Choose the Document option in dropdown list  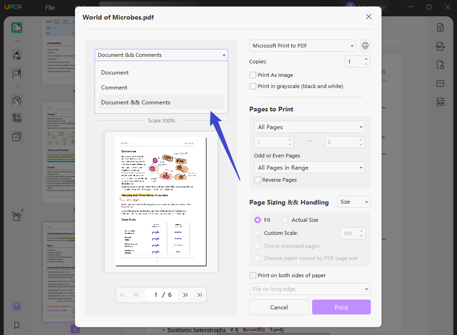[x=161, y=73]
